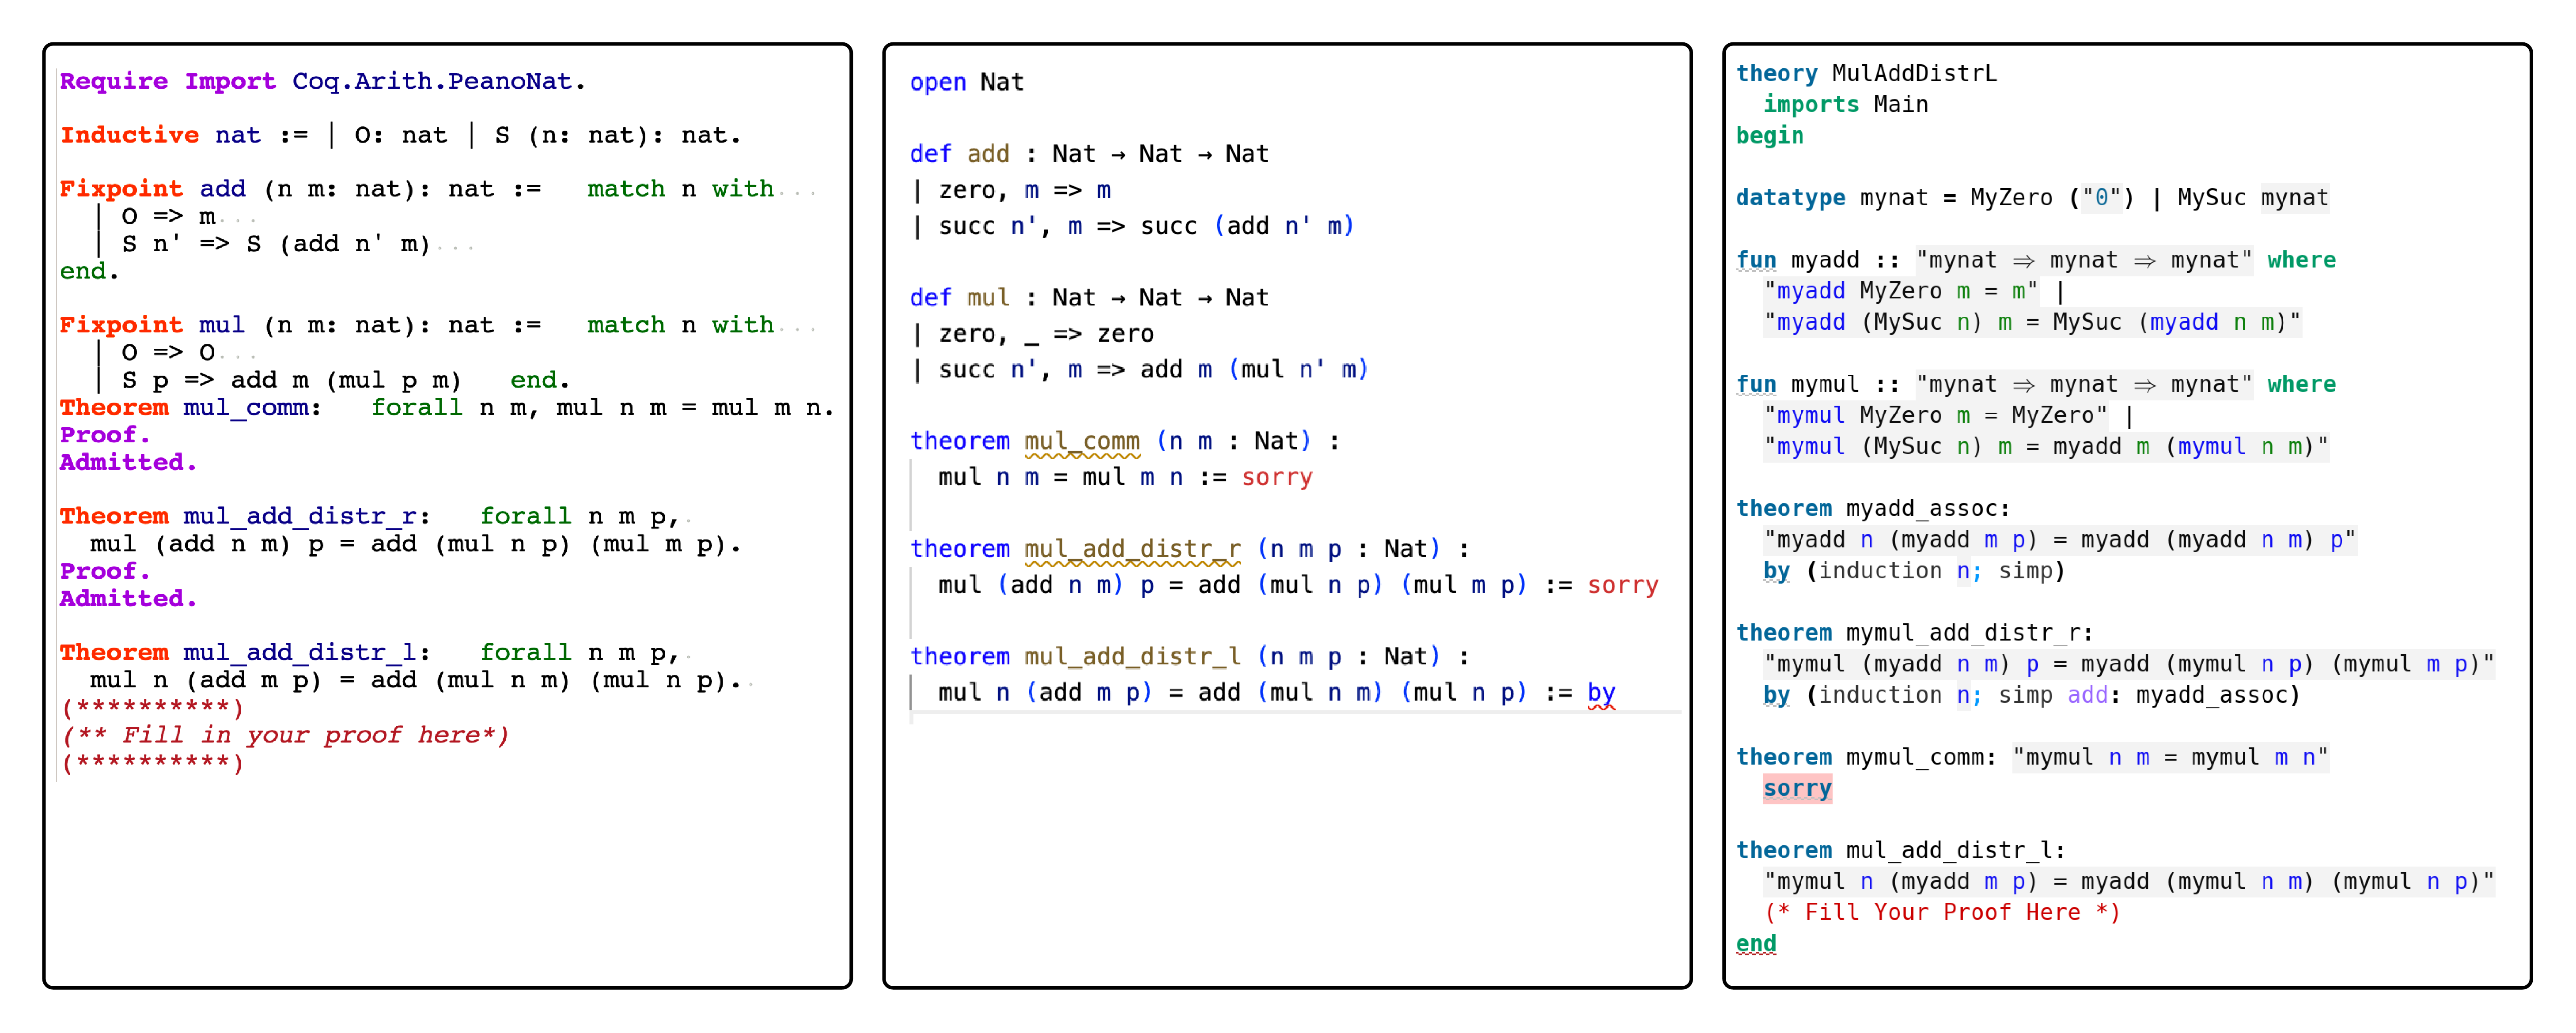Image resolution: width=2576 pixels, height=1033 pixels.
Task: Click 'Fixpoint add' definition in Coq
Action: pyautogui.click(x=152, y=189)
